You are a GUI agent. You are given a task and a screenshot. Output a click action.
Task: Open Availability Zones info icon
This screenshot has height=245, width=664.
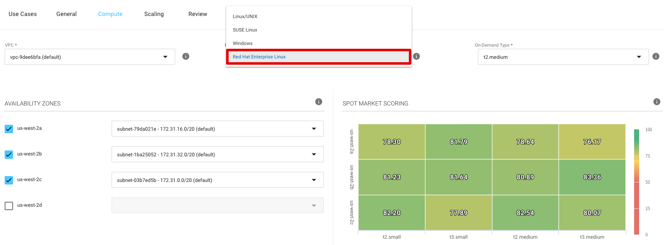(319, 102)
